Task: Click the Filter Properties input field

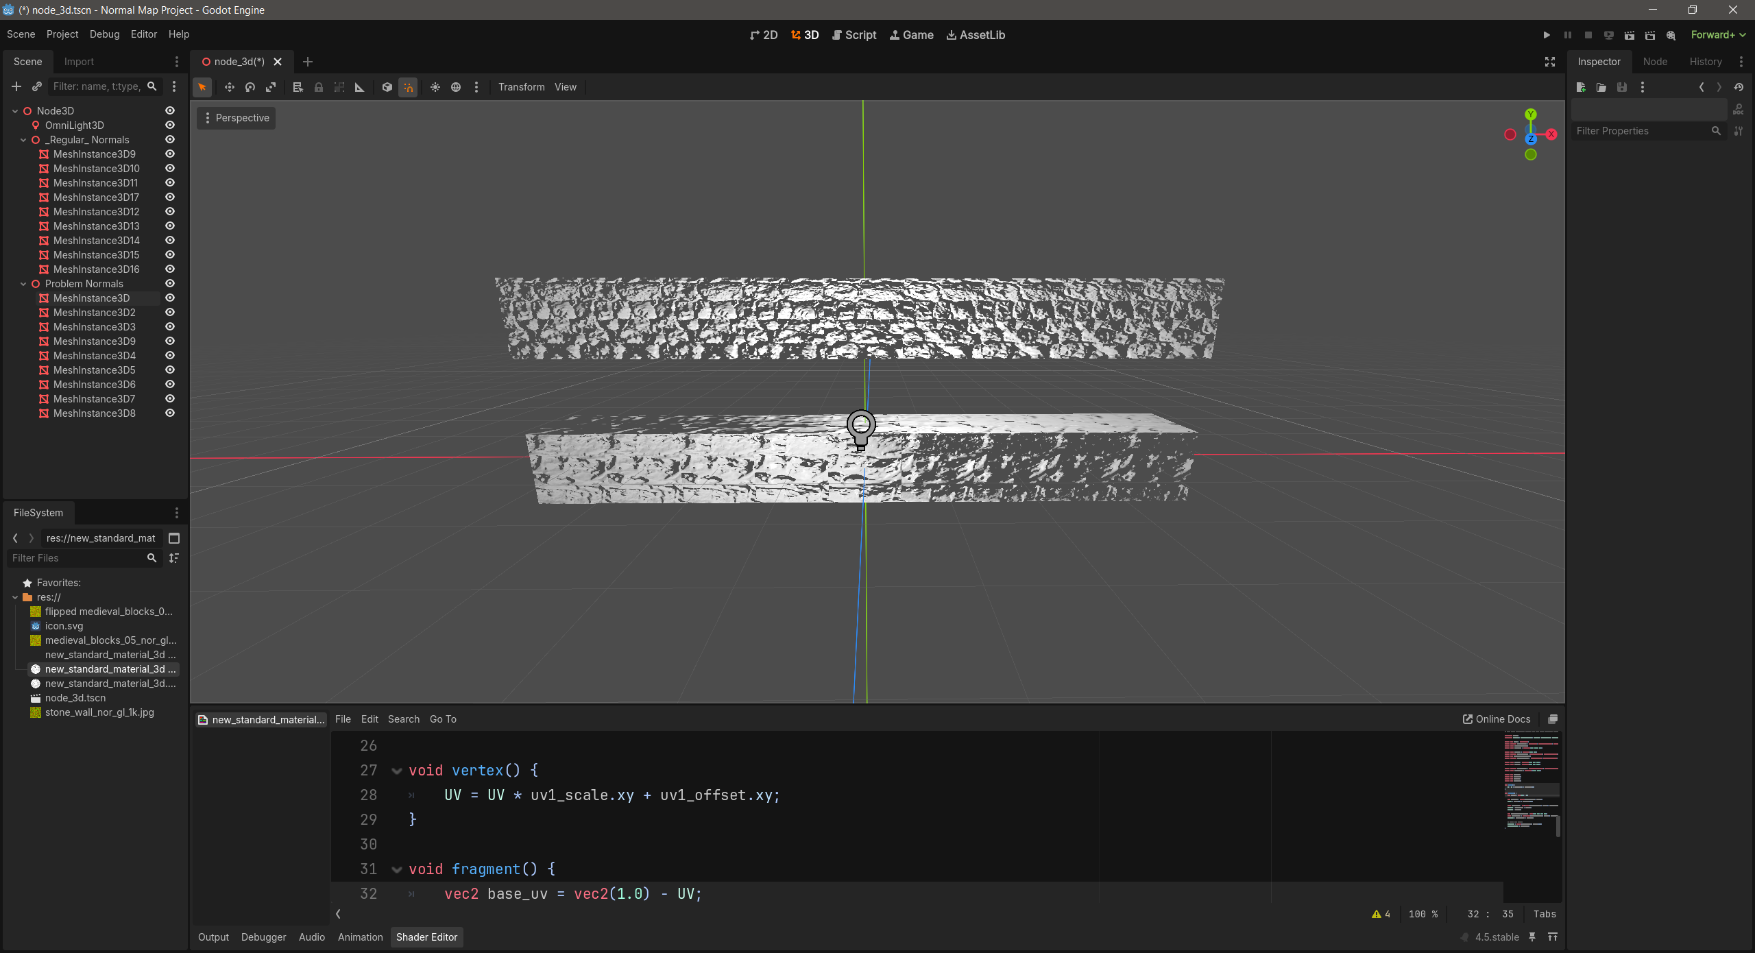Action: [x=1642, y=131]
